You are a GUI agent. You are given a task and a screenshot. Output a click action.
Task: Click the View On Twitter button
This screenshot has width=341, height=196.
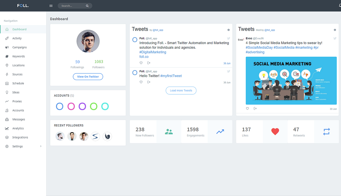[88, 77]
